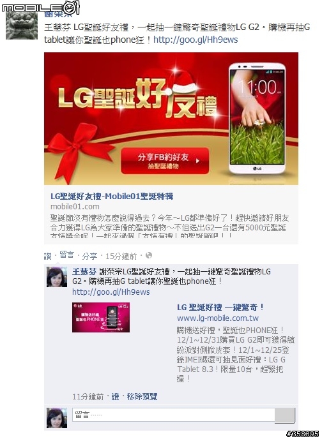322x439 pixels.
Task: Focus the 留言 comment input box
Action: 174,415
